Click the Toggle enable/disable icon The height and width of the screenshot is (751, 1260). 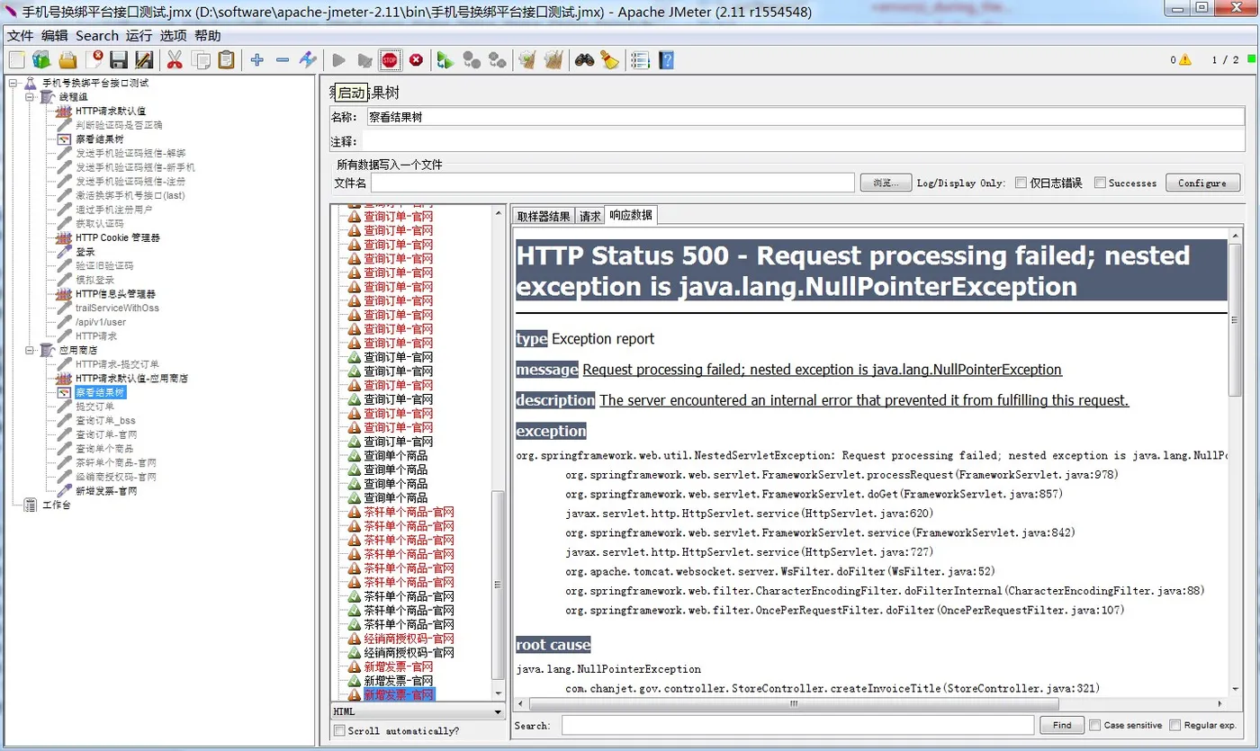(x=308, y=60)
